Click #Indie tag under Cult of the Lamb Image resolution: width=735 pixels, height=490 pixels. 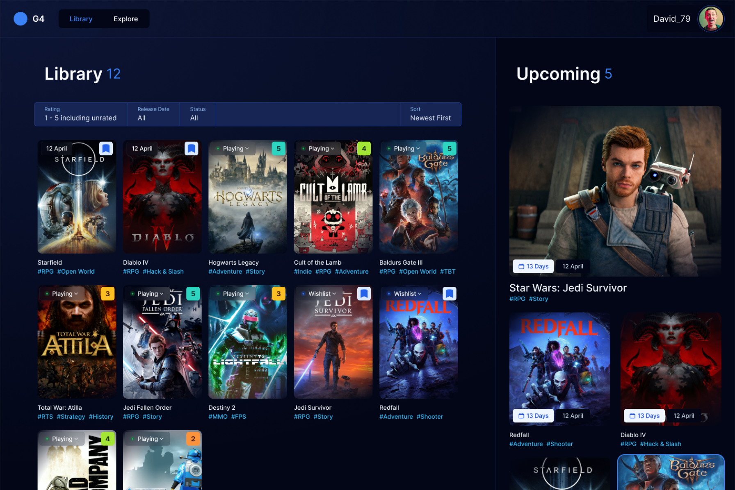(303, 271)
